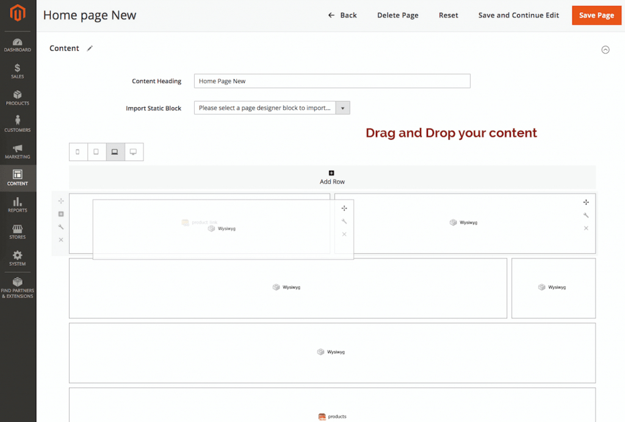This screenshot has width=625, height=422.
Task: Go back using the Back button
Action: pyautogui.click(x=342, y=15)
